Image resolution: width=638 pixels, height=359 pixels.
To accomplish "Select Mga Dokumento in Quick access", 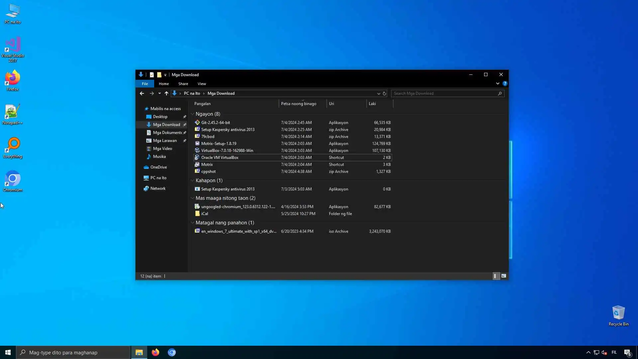I will (167, 133).
